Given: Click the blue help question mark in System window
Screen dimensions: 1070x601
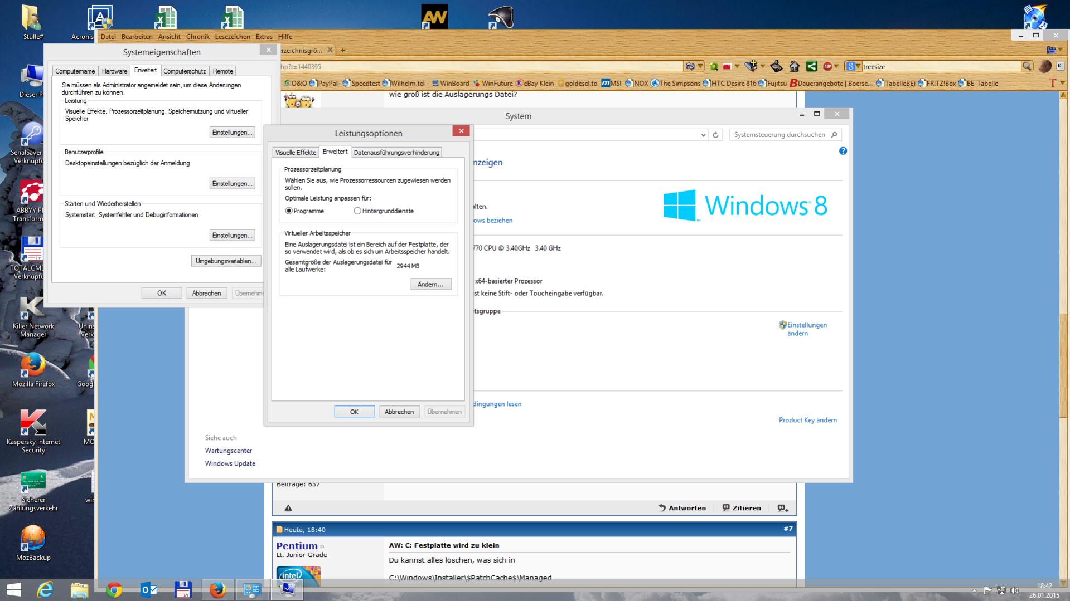Looking at the screenshot, I should (843, 151).
